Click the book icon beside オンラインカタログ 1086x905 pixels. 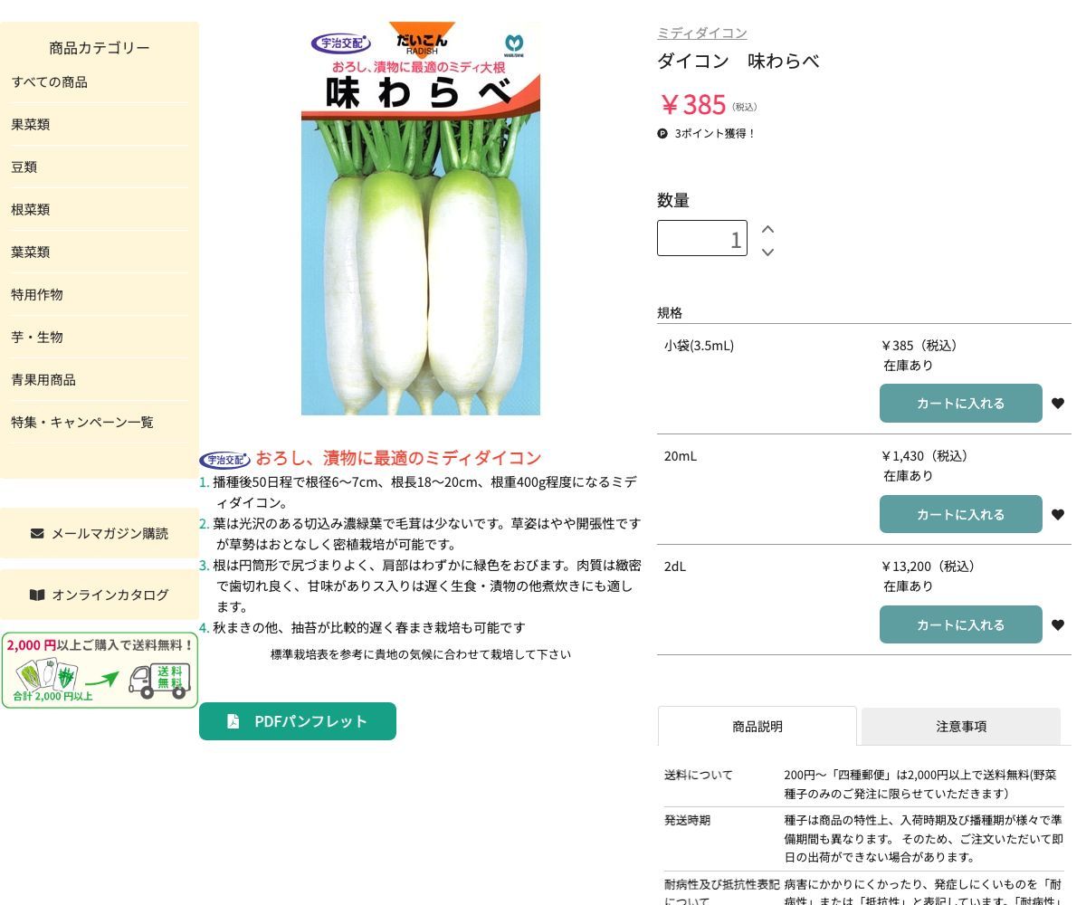(37, 595)
